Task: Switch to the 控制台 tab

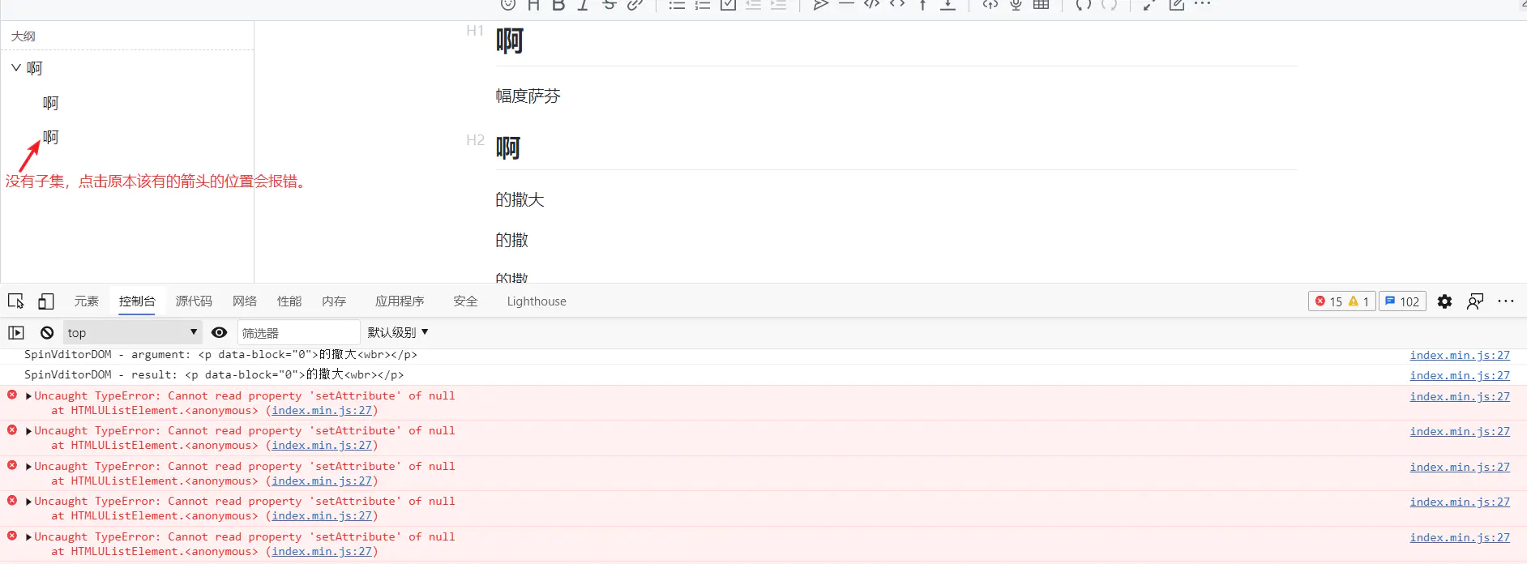Action: (x=137, y=301)
